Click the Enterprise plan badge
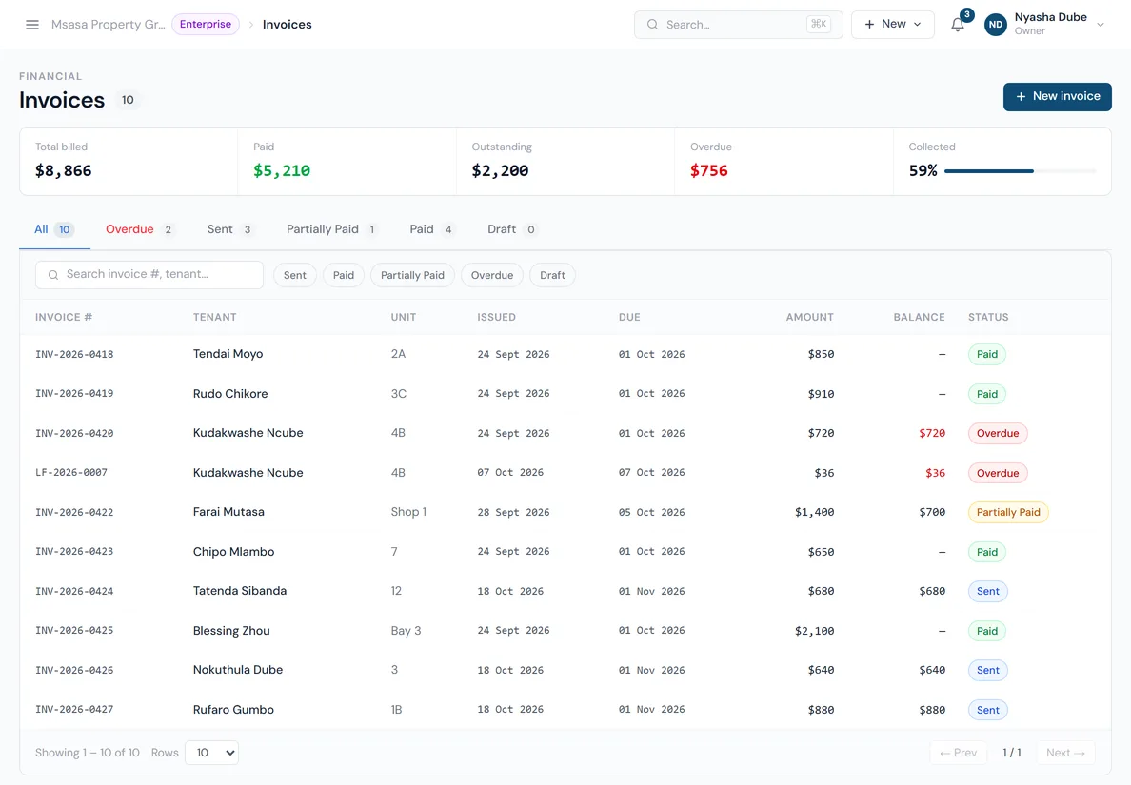1131x785 pixels. coord(206,25)
